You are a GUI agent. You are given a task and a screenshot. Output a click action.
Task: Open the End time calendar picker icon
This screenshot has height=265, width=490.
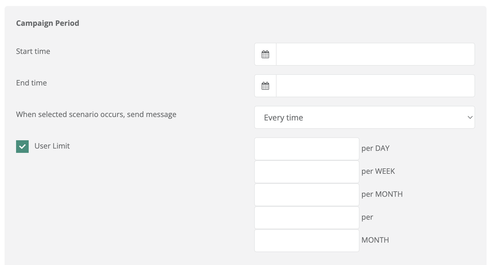tap(265, 86)
